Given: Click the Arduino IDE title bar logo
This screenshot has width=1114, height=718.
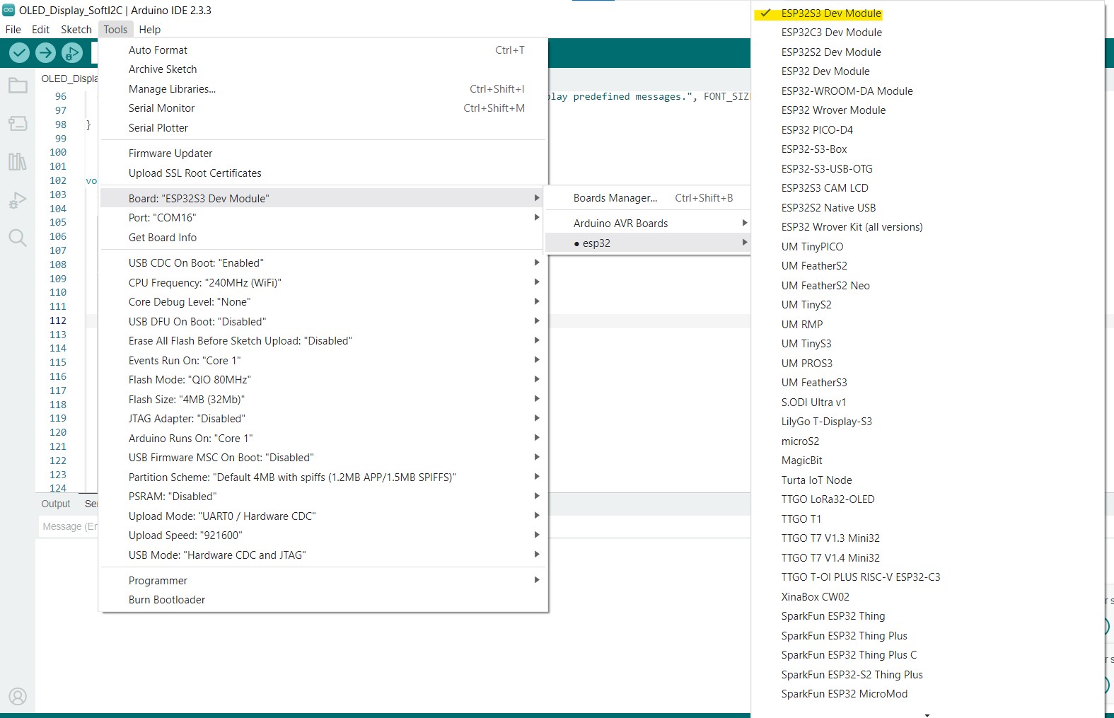Looking at the screenshot, I should tap(8, 10).
